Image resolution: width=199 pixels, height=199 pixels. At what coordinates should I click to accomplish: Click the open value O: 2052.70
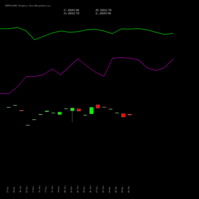pos(72,14)
